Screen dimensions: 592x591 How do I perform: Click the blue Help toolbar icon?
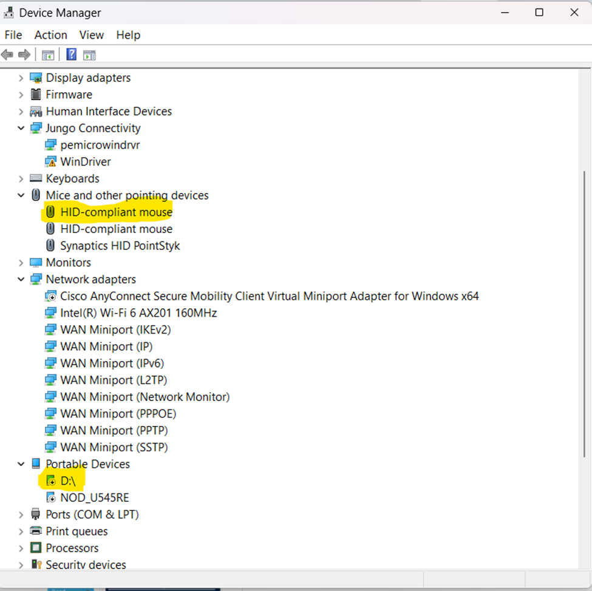(72, 55)
